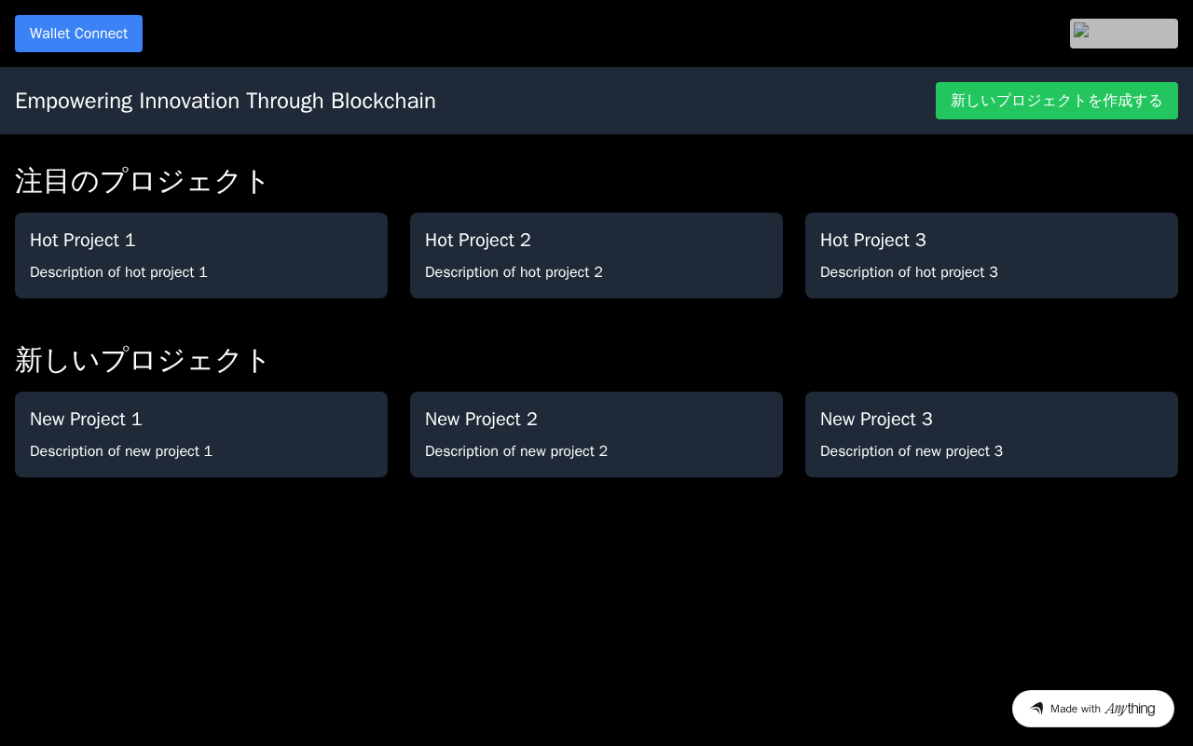The image size is (1193, 746).
Task: Click the paper-plane logo icon in the badge
Action: 1036,709
